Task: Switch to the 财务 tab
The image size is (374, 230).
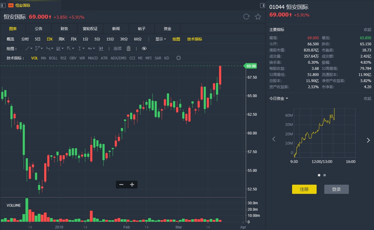Action: [64, 28]
